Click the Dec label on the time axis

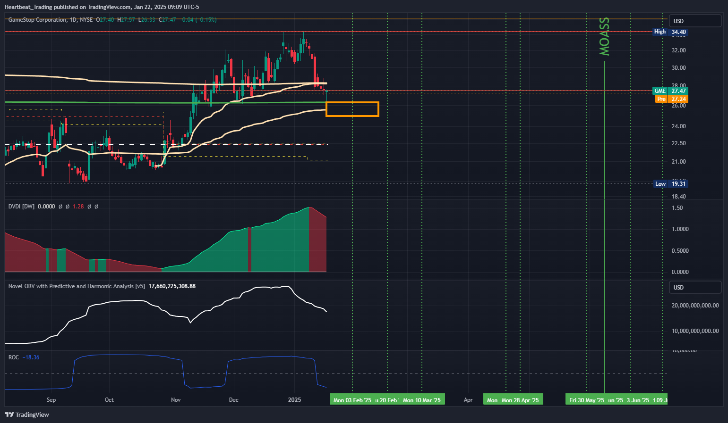tap(233, 400)
